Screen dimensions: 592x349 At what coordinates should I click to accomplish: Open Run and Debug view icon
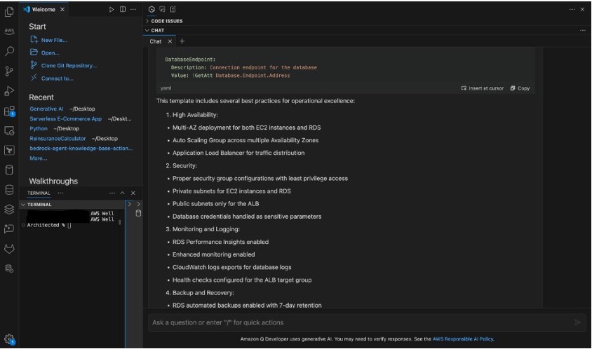pos(9,91)
